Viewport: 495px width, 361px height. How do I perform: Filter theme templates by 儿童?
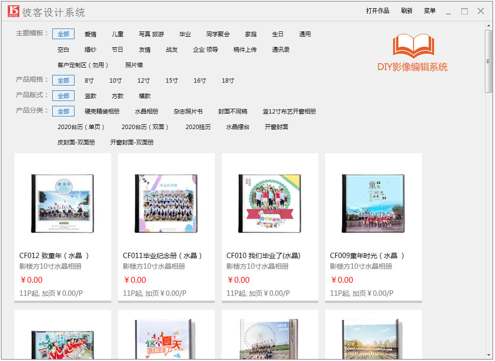[118, 34]
